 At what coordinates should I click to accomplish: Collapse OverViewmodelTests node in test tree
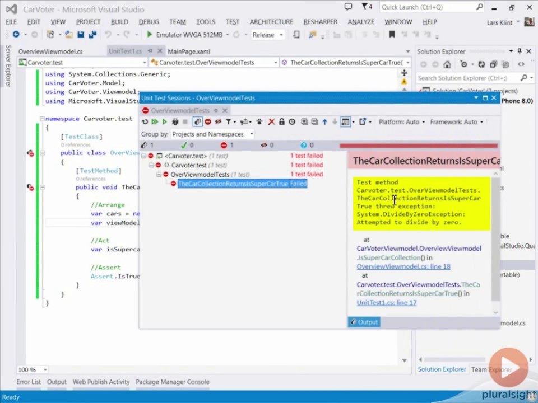coord(159,175)
